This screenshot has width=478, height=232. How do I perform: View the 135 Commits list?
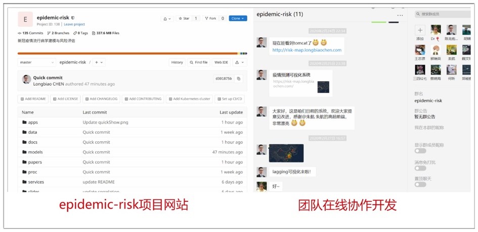pyautogui.click(x=30, y=33)
